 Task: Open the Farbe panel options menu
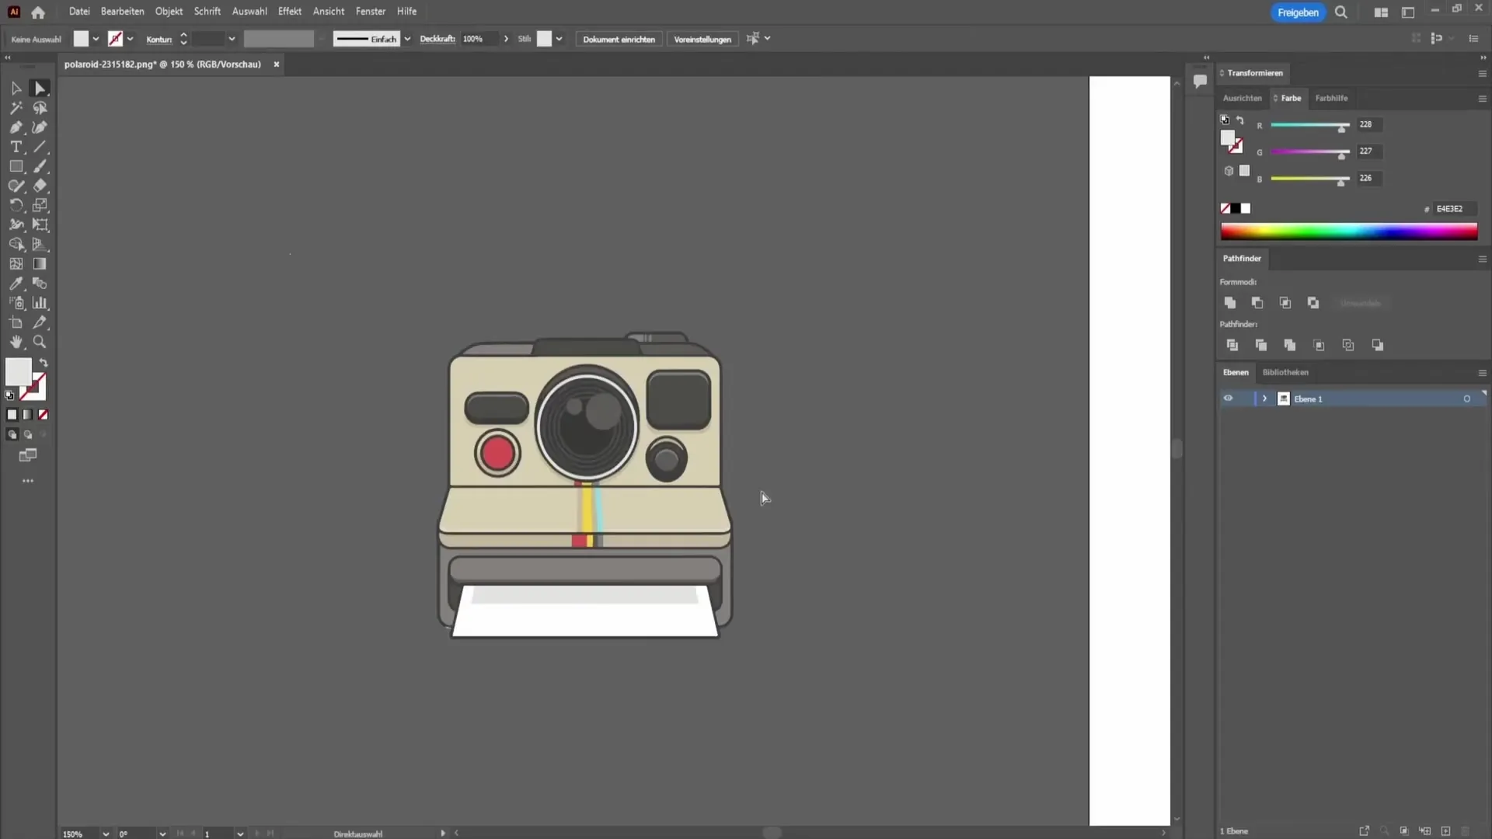1482,99
